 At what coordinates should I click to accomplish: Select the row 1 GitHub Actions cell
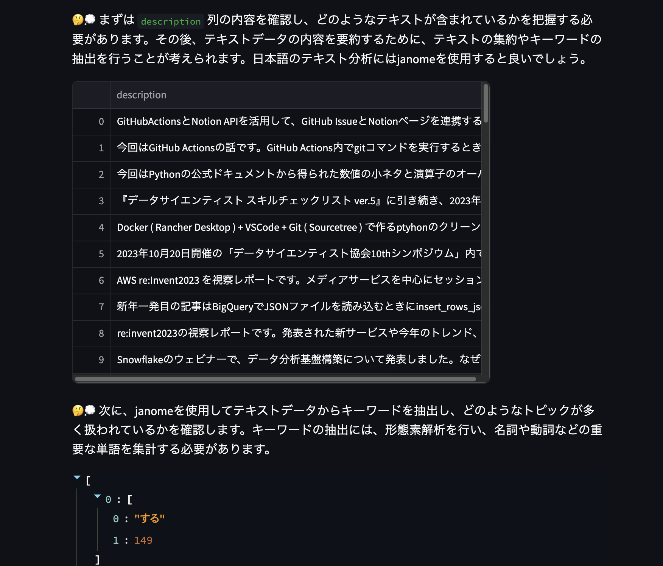pyautogui.click(x=296, y=148)
